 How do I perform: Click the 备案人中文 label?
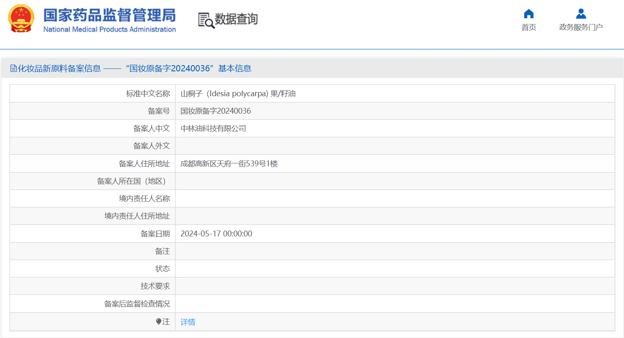tap(151, 129)
